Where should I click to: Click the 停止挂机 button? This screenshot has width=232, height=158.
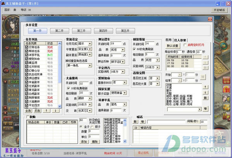(143, 153)
